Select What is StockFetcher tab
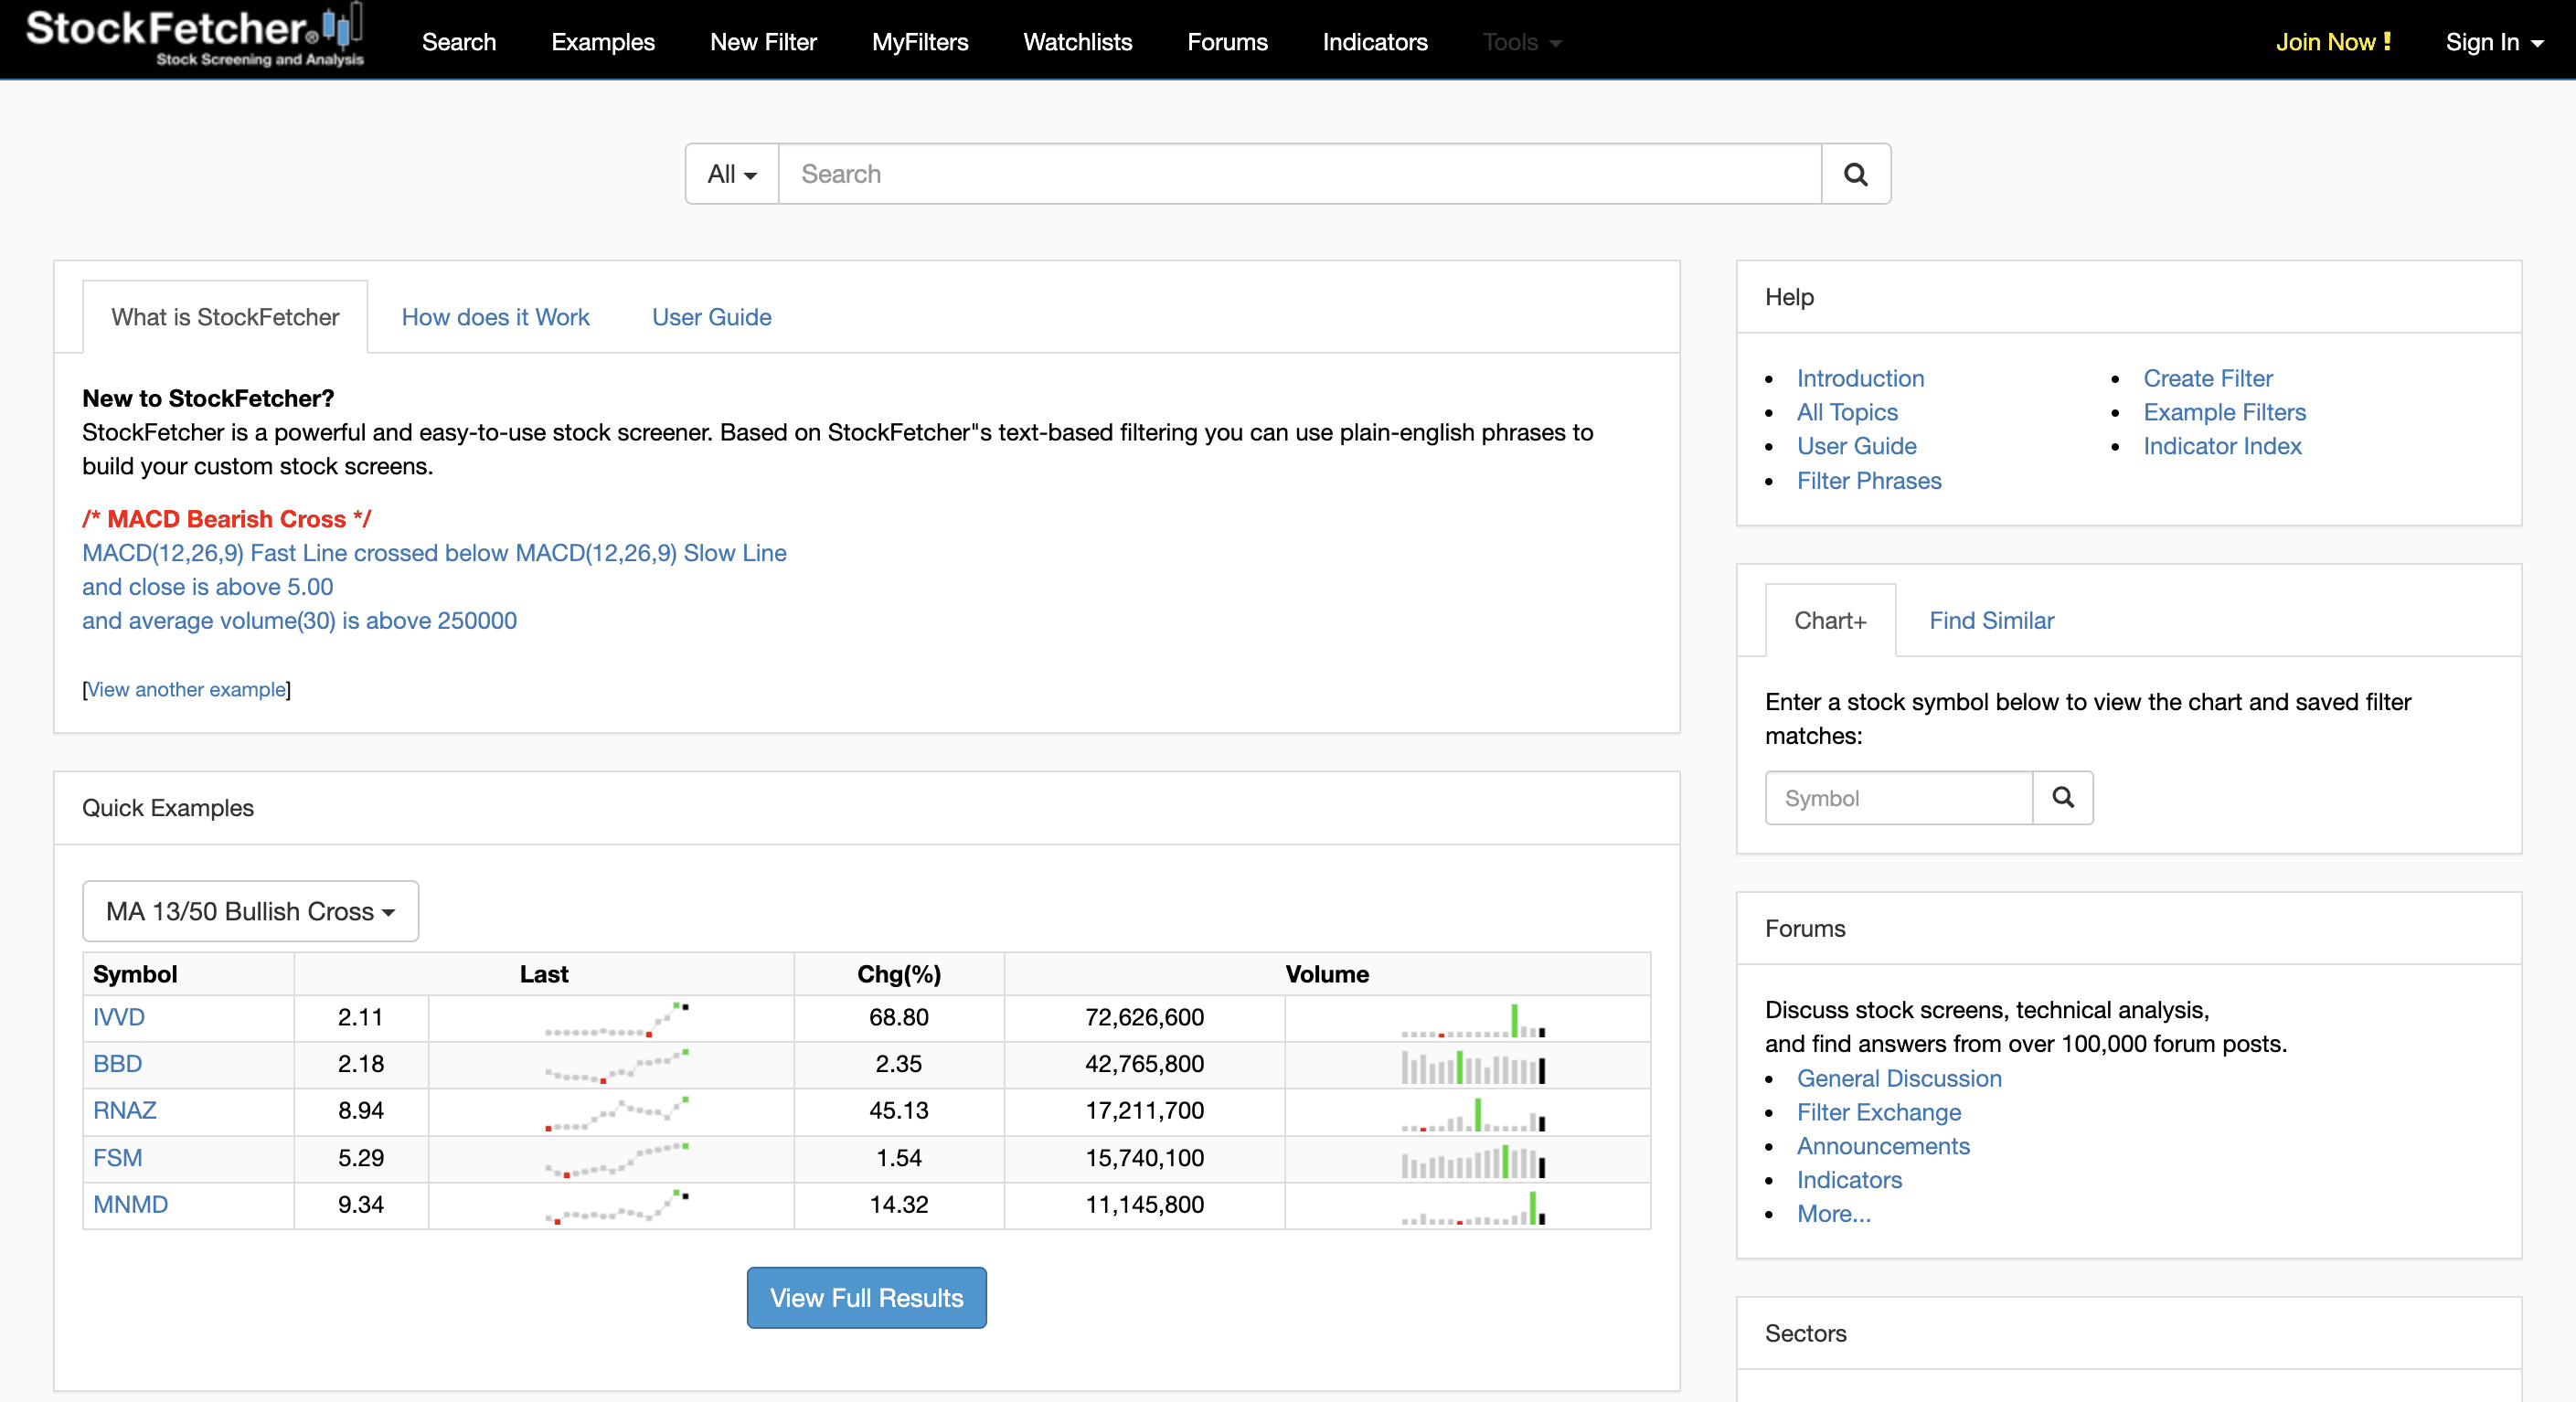 click(225, 317)
